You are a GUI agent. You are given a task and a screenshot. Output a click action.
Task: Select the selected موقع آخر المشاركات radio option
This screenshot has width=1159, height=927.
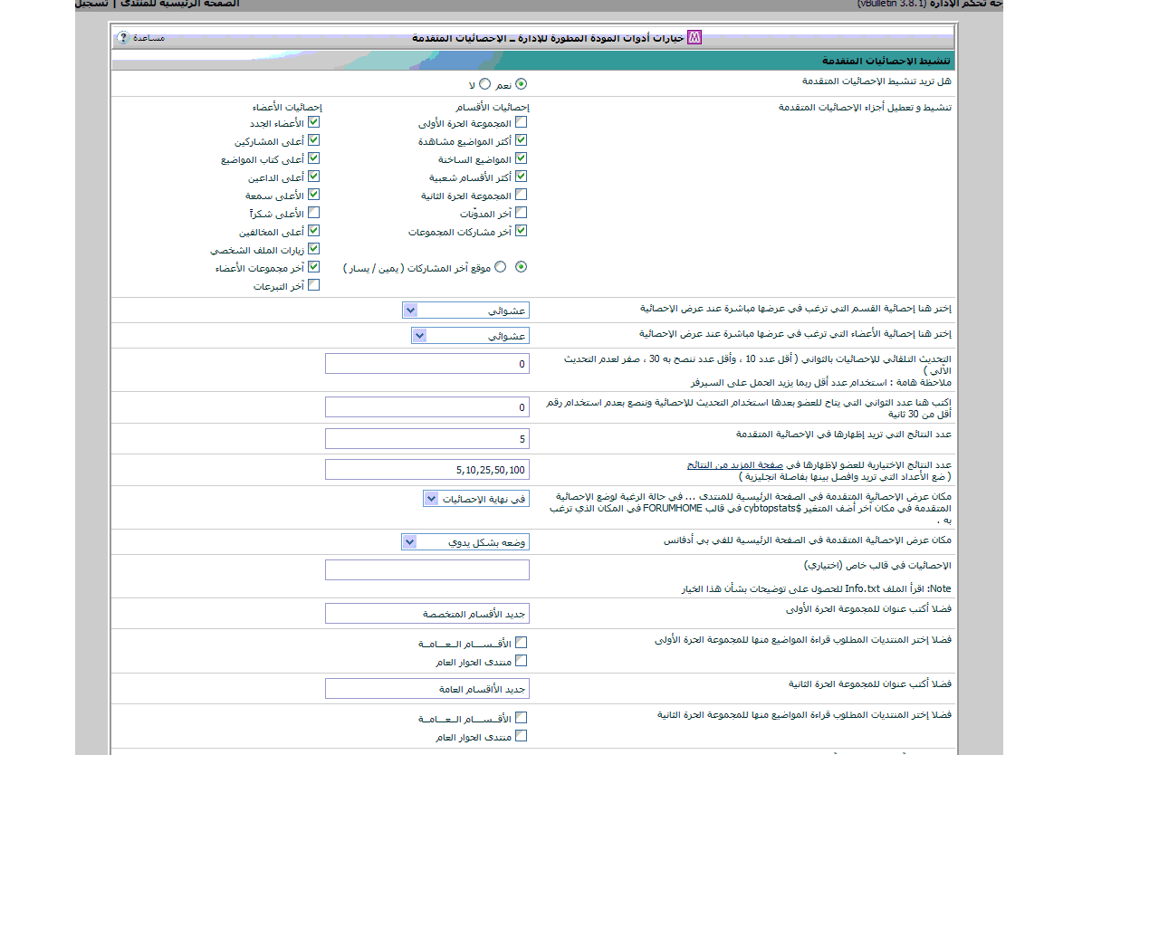(x=521, y=267)
